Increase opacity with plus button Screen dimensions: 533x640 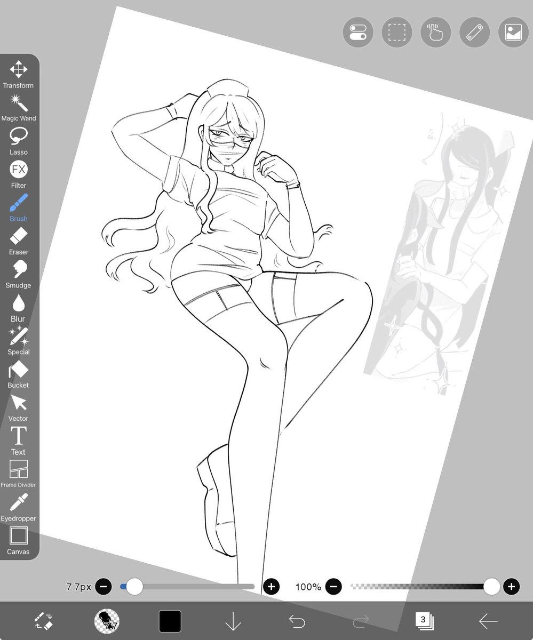coord(511,587)
